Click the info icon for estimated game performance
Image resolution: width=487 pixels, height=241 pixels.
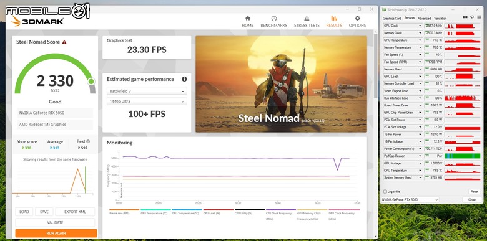pyautogui.click(x=184, y=79)
